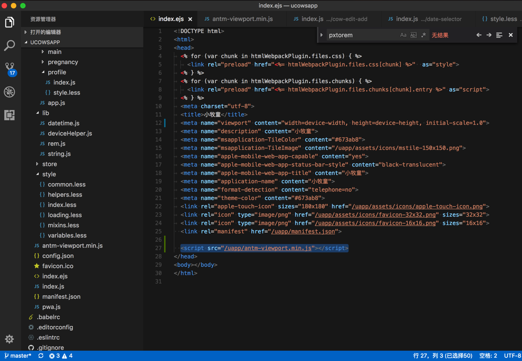Open errors and warnings in status bar
The height and width of the screenshot is (361, 522).
click(61, 356)
